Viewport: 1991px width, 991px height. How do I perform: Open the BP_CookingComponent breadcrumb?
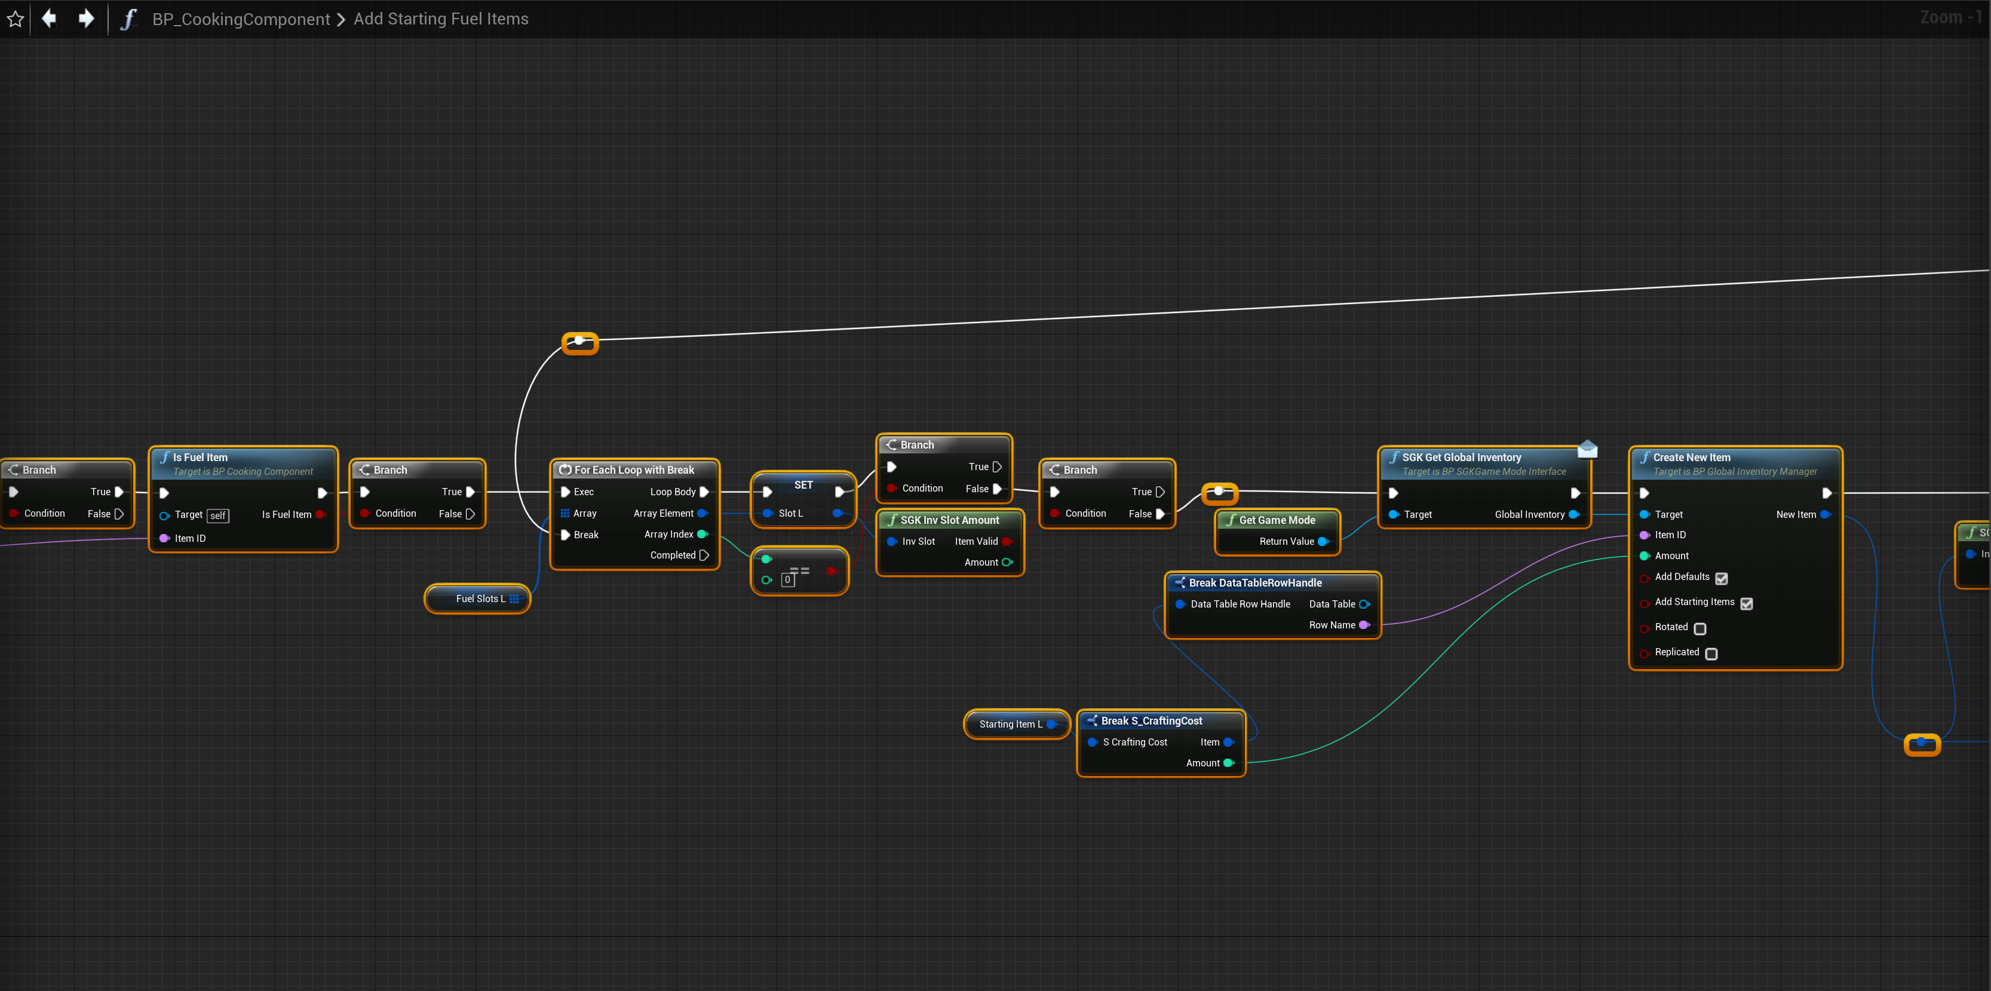[x=240, y=19]
